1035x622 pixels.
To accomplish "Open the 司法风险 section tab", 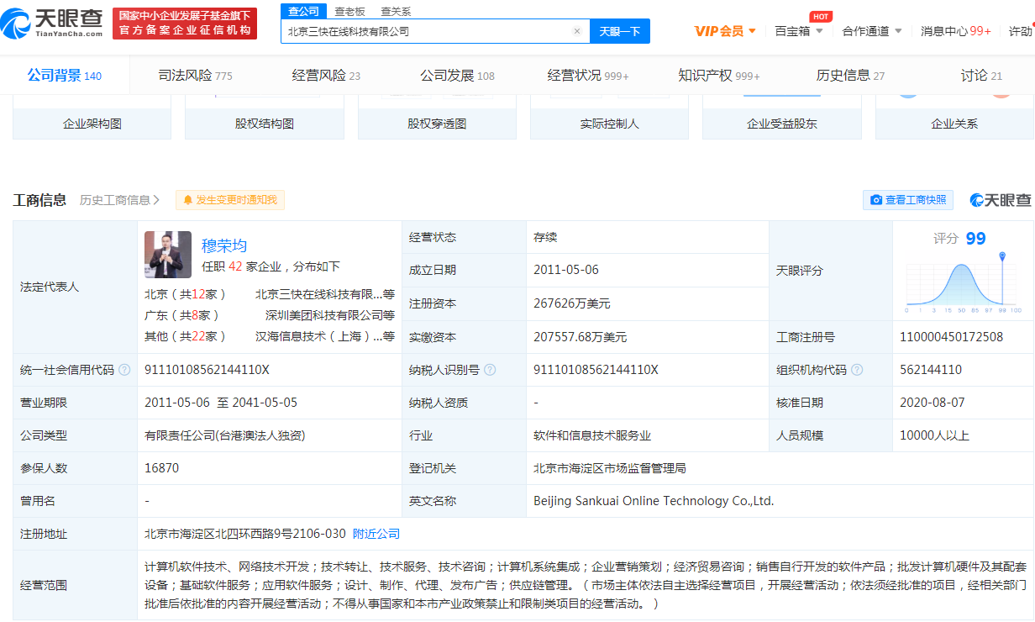I will 195,76.
